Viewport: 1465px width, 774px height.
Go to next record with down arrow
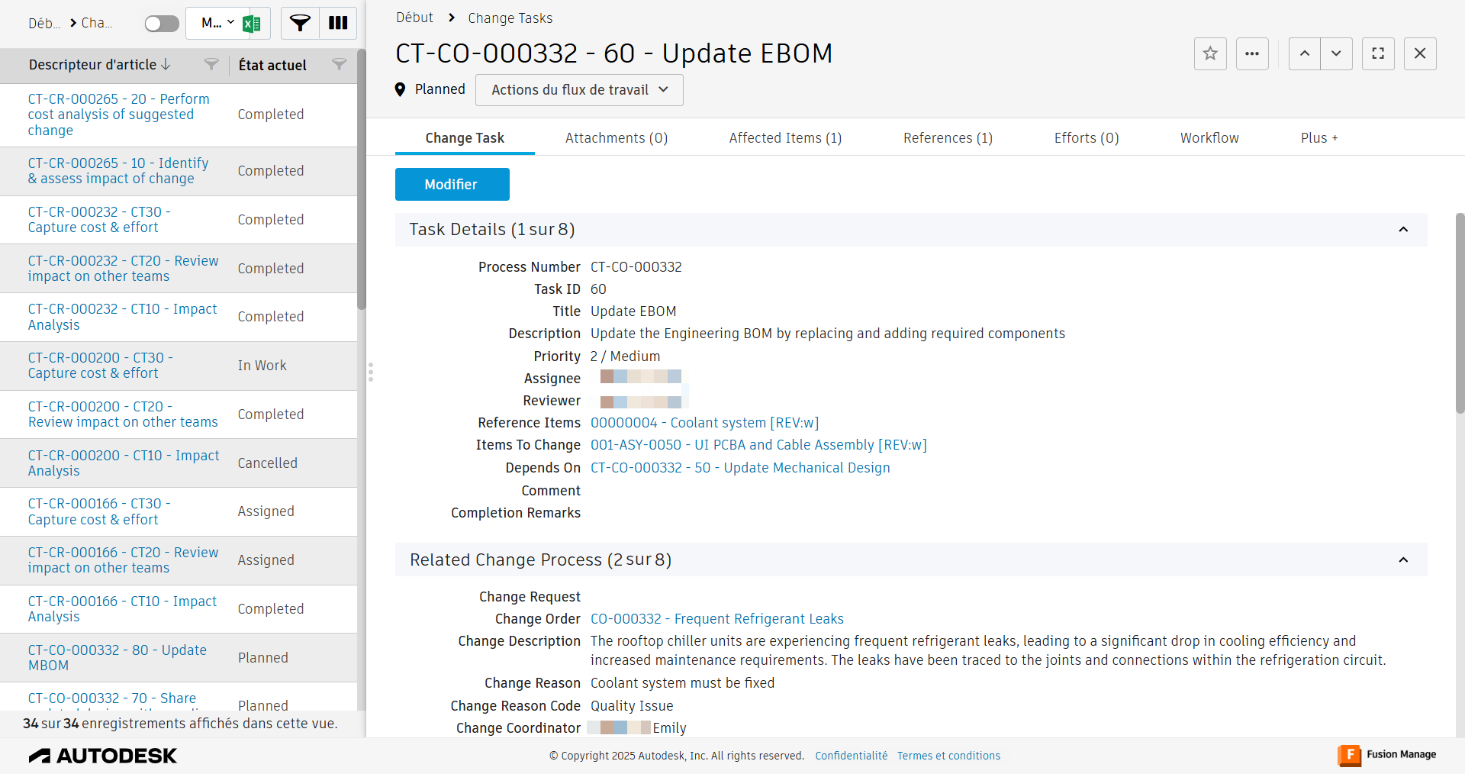[1336, 53]
